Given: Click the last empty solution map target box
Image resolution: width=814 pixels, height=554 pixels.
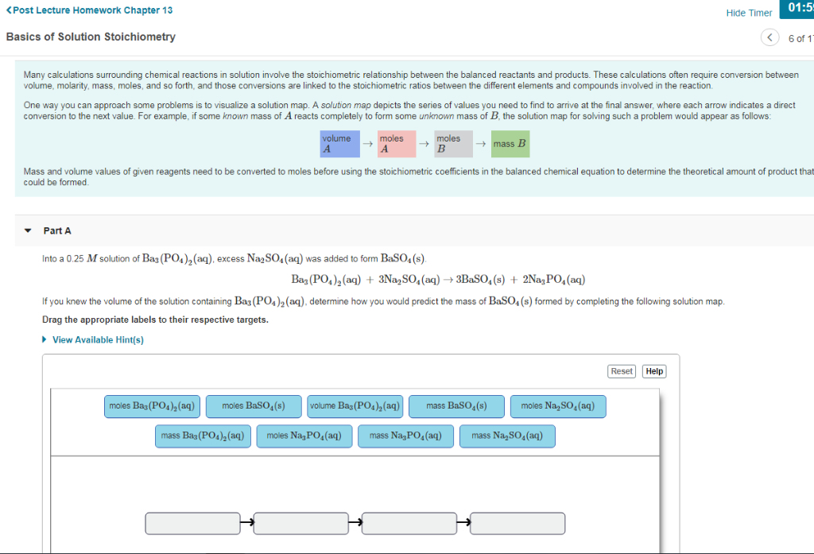Looking at the screenshot, I should [517, 523].
